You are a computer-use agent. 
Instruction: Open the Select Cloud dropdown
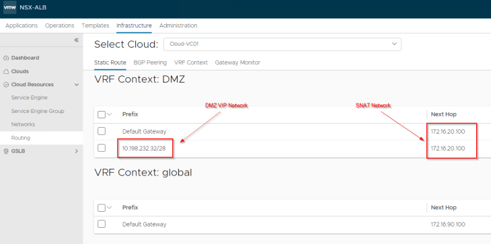[x=282, y=44]
